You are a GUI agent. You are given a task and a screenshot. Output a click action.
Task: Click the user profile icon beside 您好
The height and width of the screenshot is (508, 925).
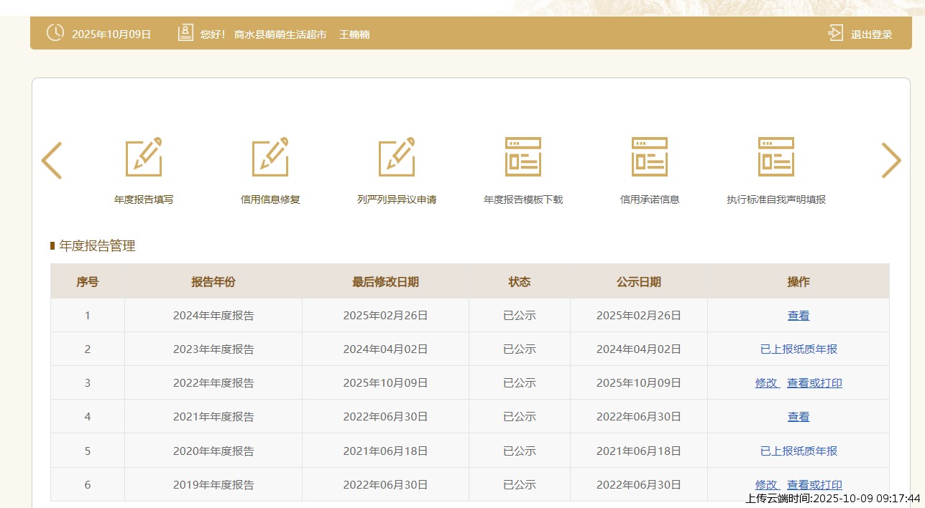(185, 33)
